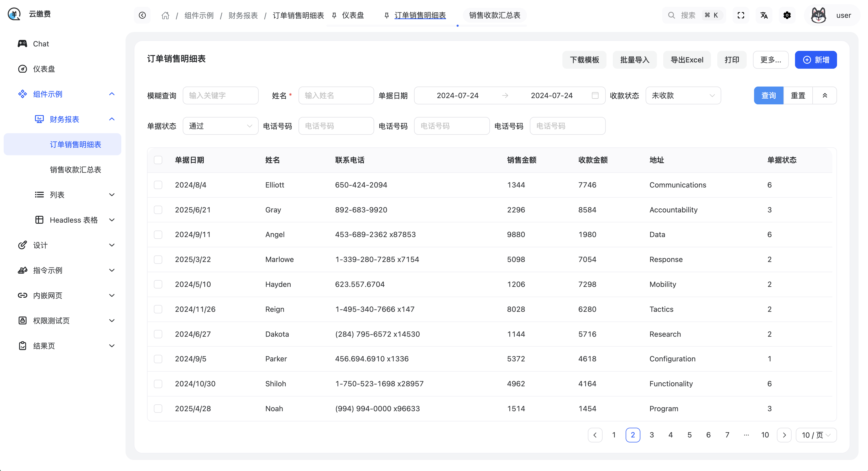Click the pin icon beside 仪表盘 tab
Viewport: 868px width, 471px height.
334,15
